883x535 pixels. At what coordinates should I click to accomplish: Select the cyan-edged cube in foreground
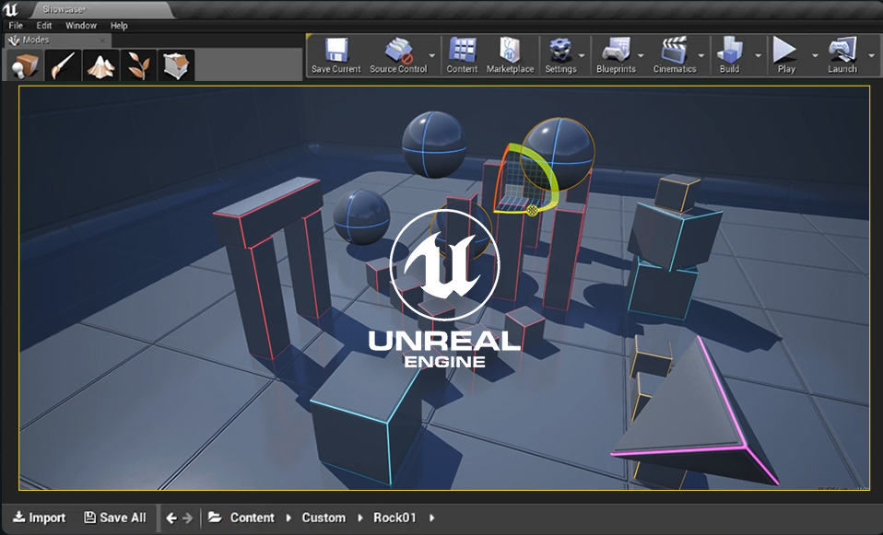click(366, 418)
